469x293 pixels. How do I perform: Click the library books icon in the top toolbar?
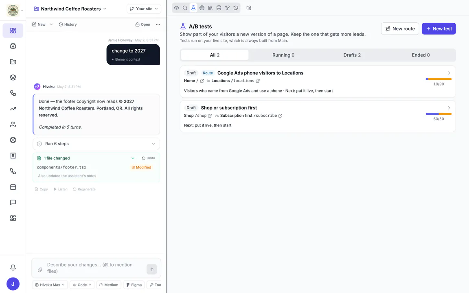point(210,8)
